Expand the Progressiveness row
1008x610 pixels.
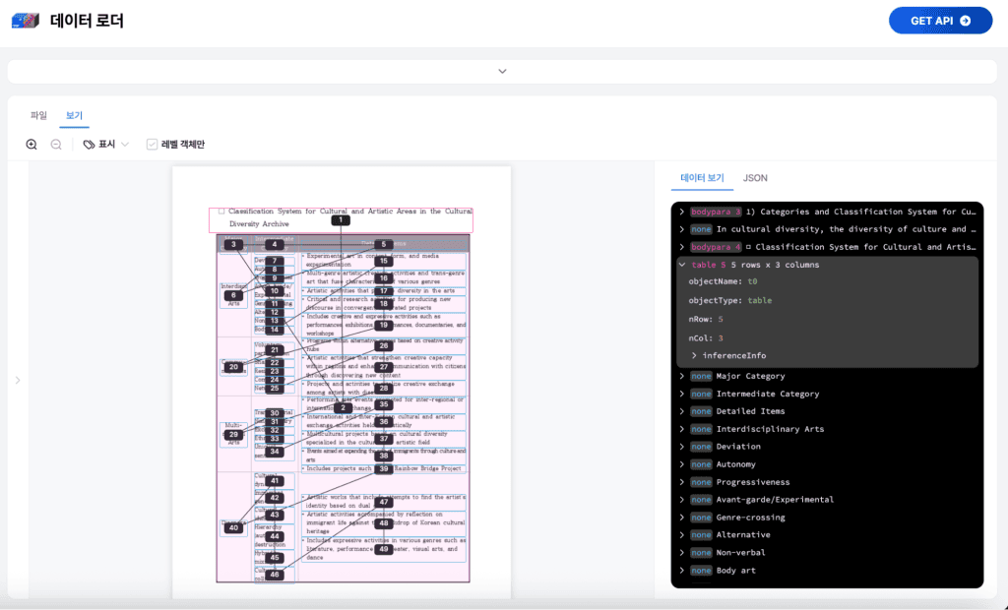[682, 482]
